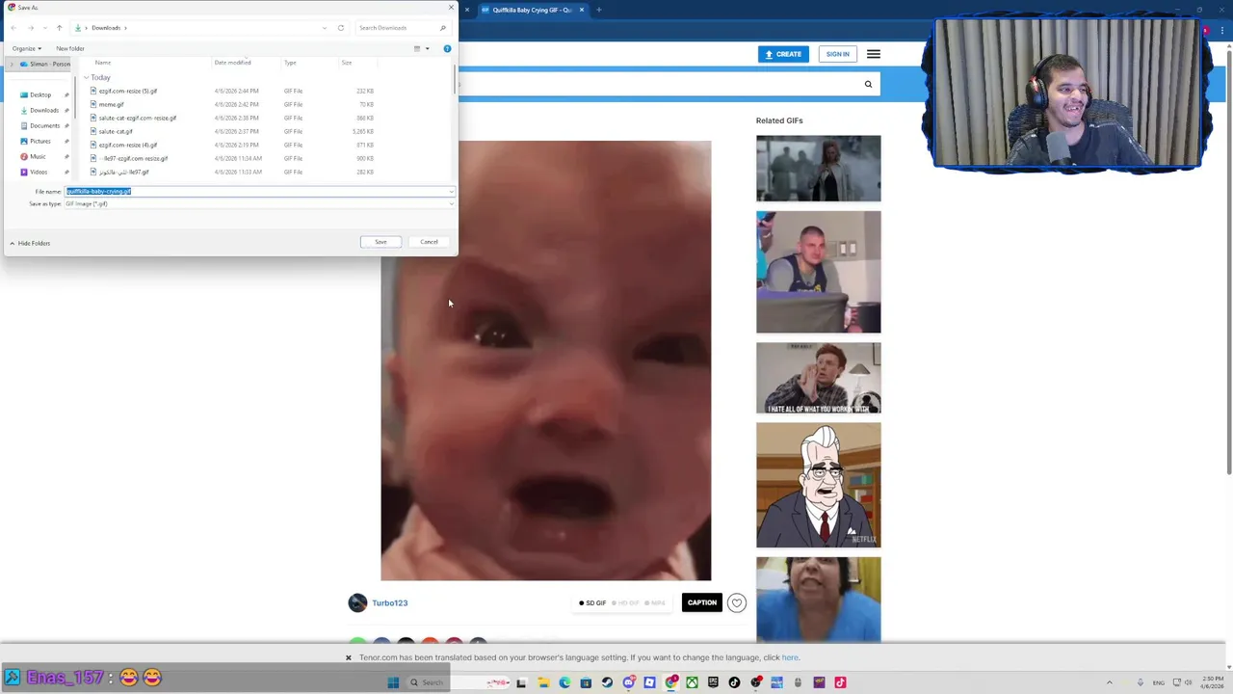The height and width of the screenshot is (694, 1233).
Task: Open the Windows Start menu
Action: tap(393, 682)
